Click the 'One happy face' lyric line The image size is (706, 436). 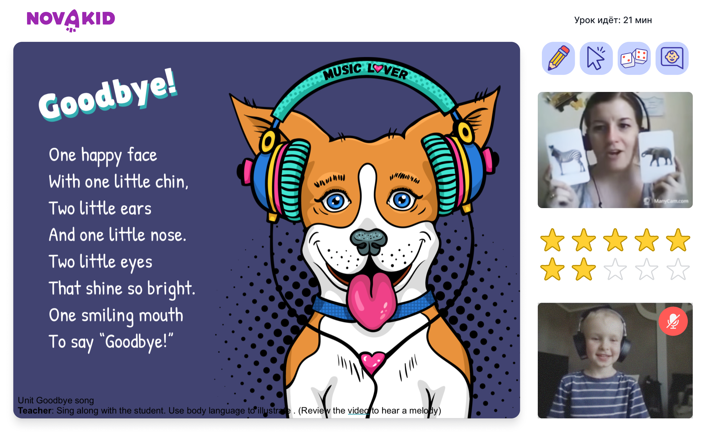103,155
